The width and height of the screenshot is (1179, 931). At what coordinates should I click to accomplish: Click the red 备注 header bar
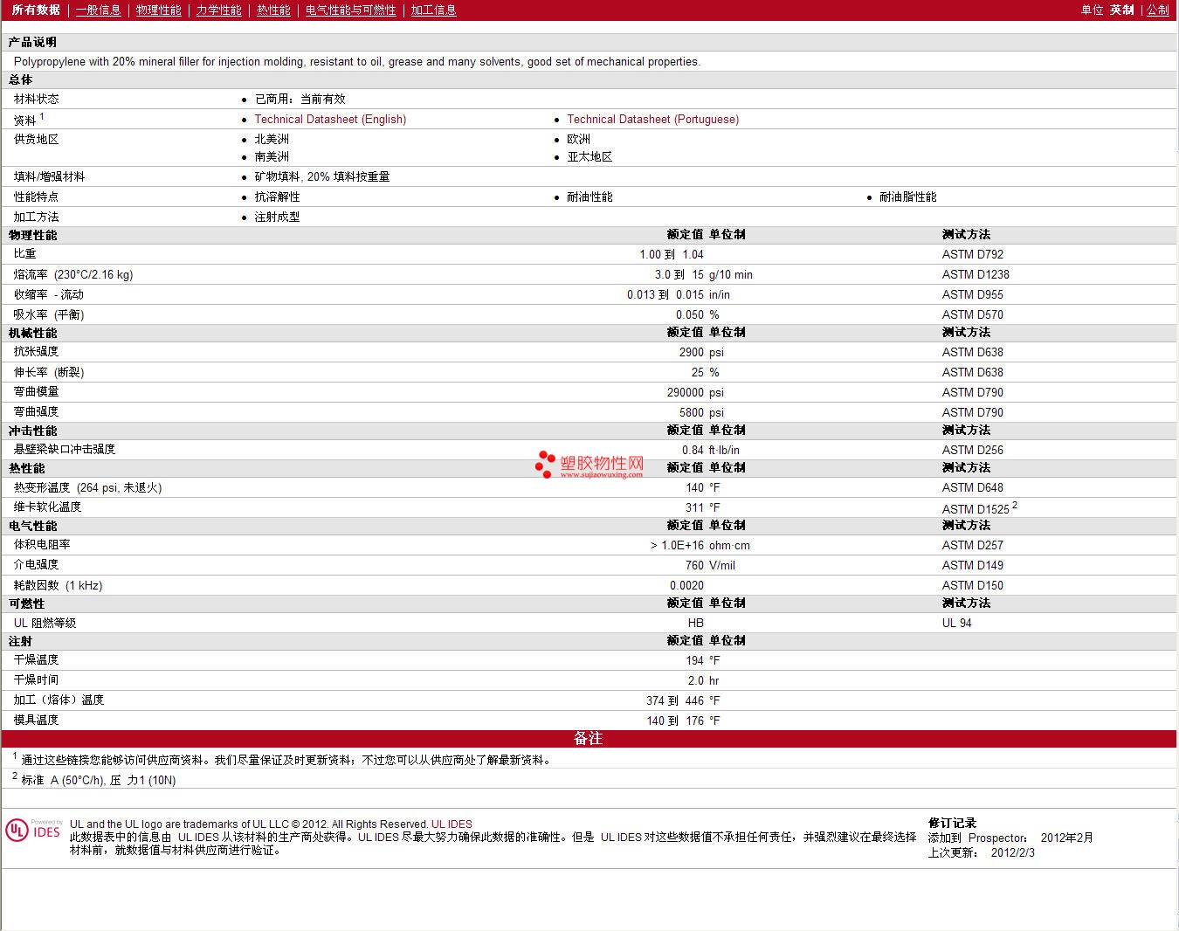[589, 739]
